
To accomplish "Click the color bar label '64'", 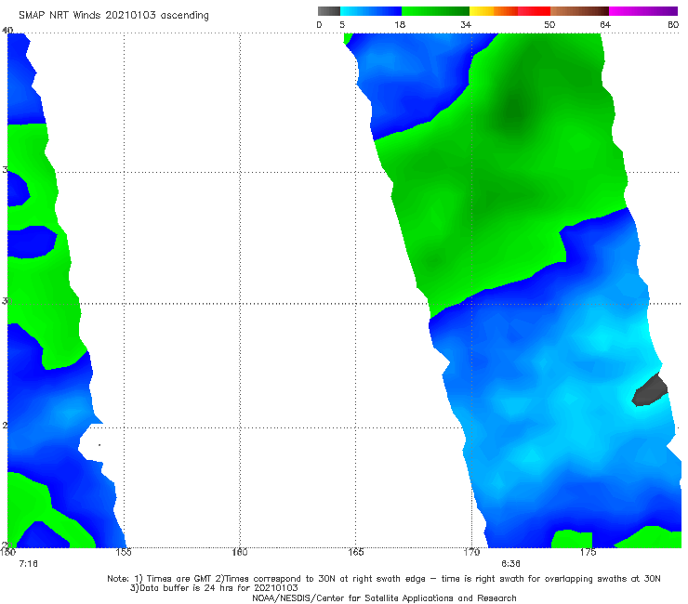I will point(605,24).
